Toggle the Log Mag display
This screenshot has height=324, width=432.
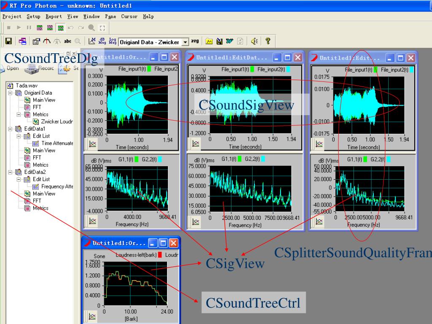tap(112, 41)
